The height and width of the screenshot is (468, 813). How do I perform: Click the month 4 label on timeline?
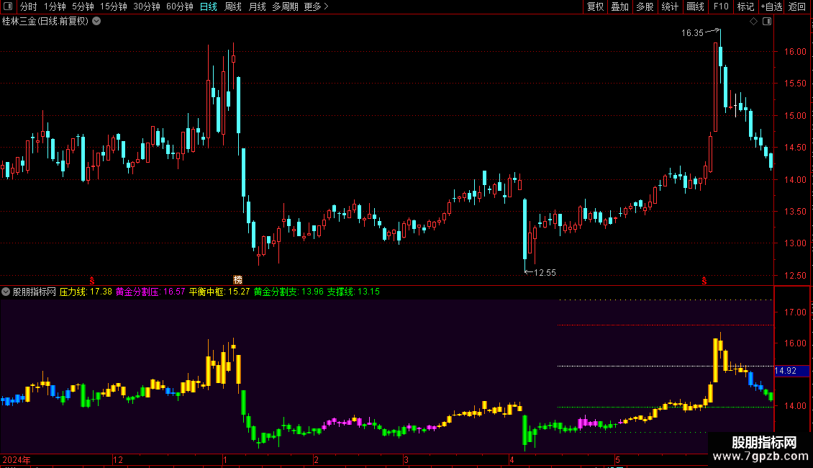(x=512, y=459)
